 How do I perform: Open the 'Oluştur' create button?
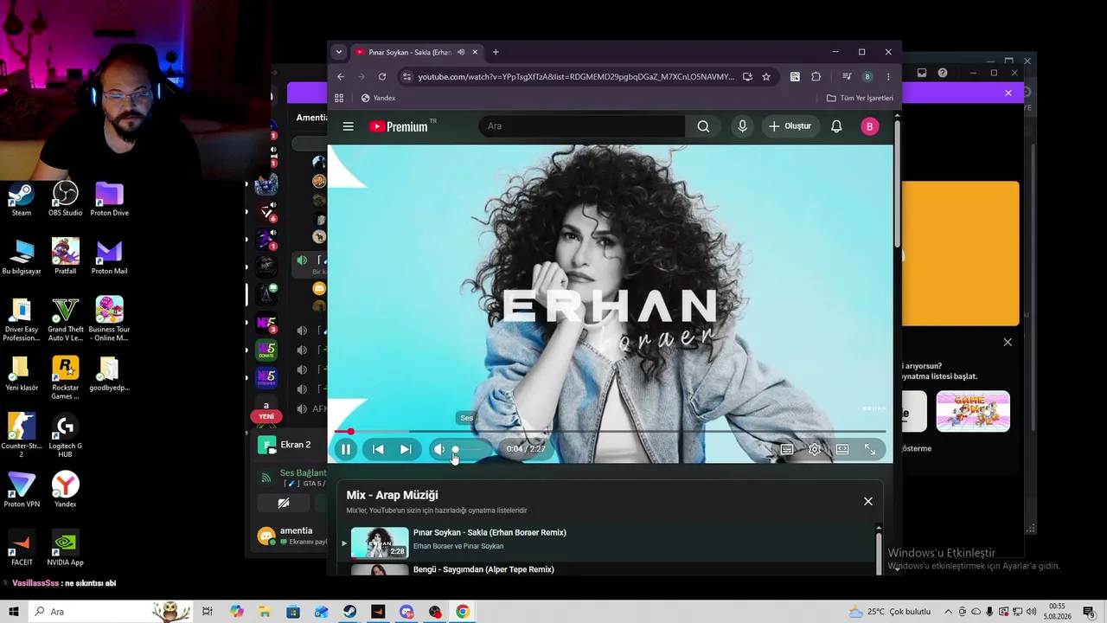coord(790,126)
